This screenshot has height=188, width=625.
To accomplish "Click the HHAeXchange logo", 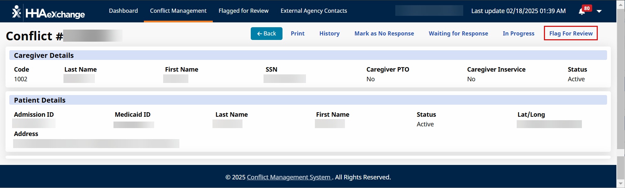I will [x=48, y=12].
